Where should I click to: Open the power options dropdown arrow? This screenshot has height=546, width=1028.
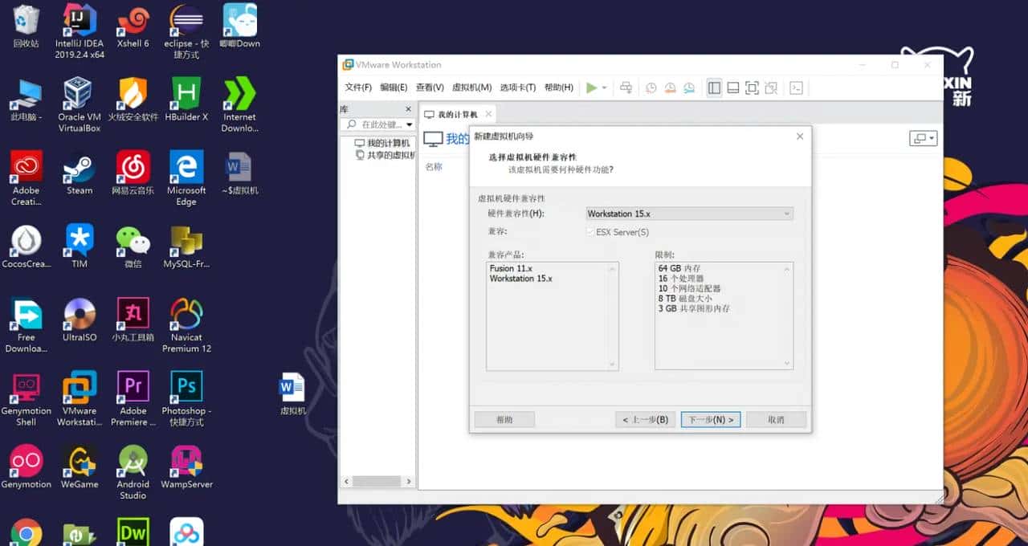click(x=604, y=88)
